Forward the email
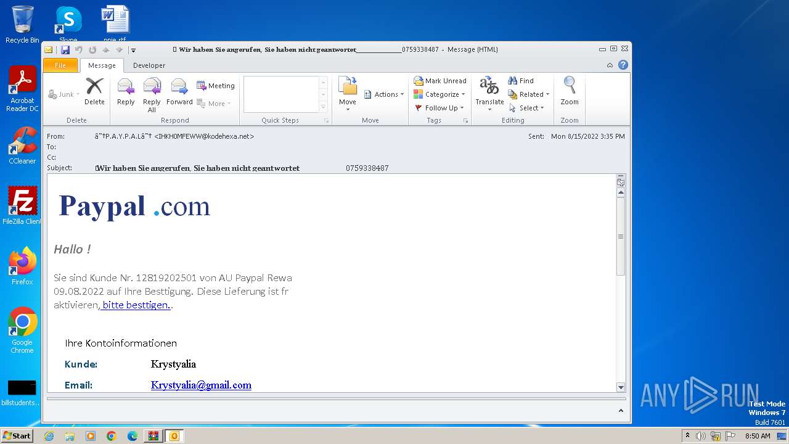 (x=179, y=92)
